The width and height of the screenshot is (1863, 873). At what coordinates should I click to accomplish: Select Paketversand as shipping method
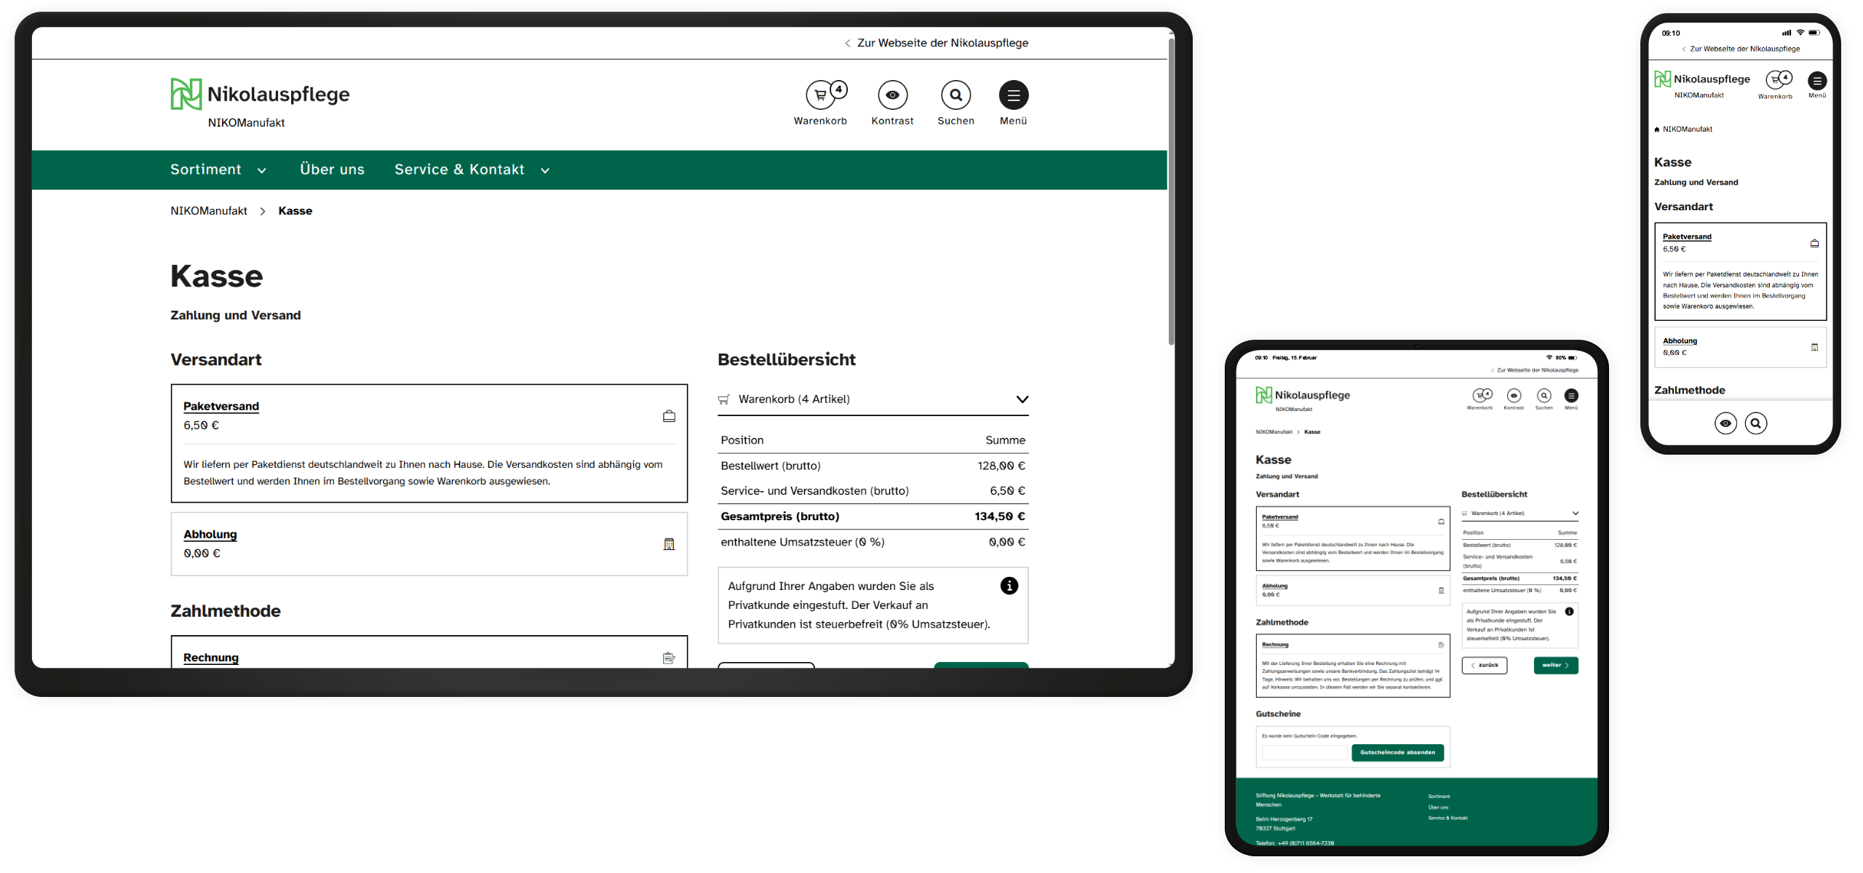pyautogui.click(x=221, y=406)
